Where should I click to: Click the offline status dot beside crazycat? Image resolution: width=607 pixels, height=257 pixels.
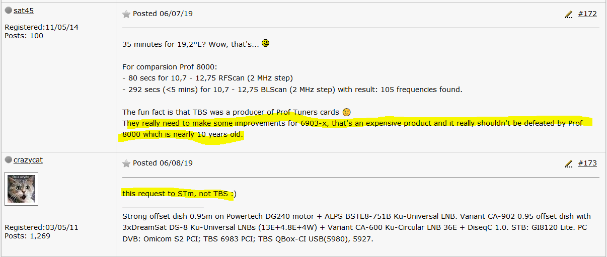(x=9, y=160)
